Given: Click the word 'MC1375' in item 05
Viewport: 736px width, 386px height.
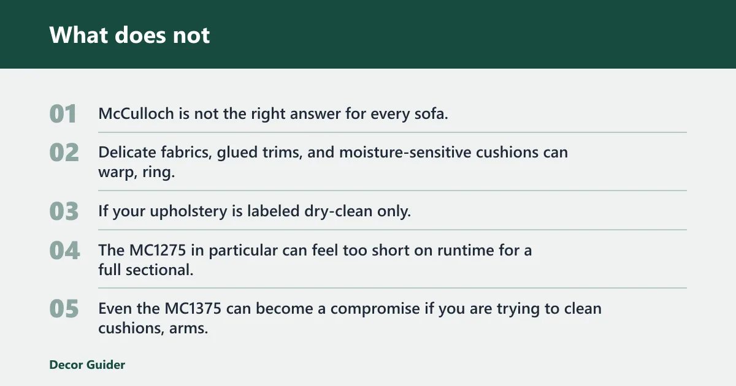Looking at the screenshot, I should click(193, 308).
